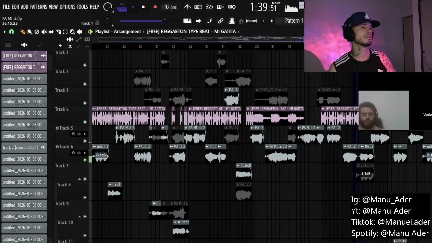This screenshot has width=432, height=243.
Task: Mute Track 6 with its green dot
Action: (85, 160)
